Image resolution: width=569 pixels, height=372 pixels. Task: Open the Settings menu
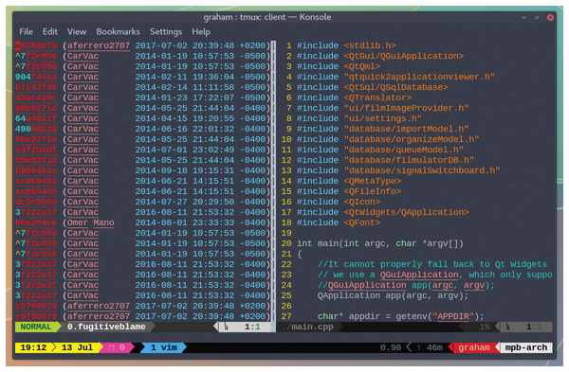pyautogui.click(x=166, y=32)
